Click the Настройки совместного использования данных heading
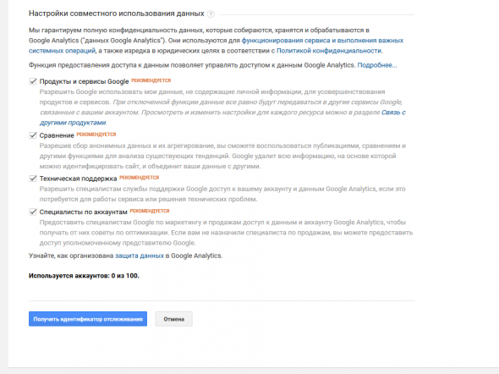The width and height of the screenshot is (499, 374). (117, 14)
